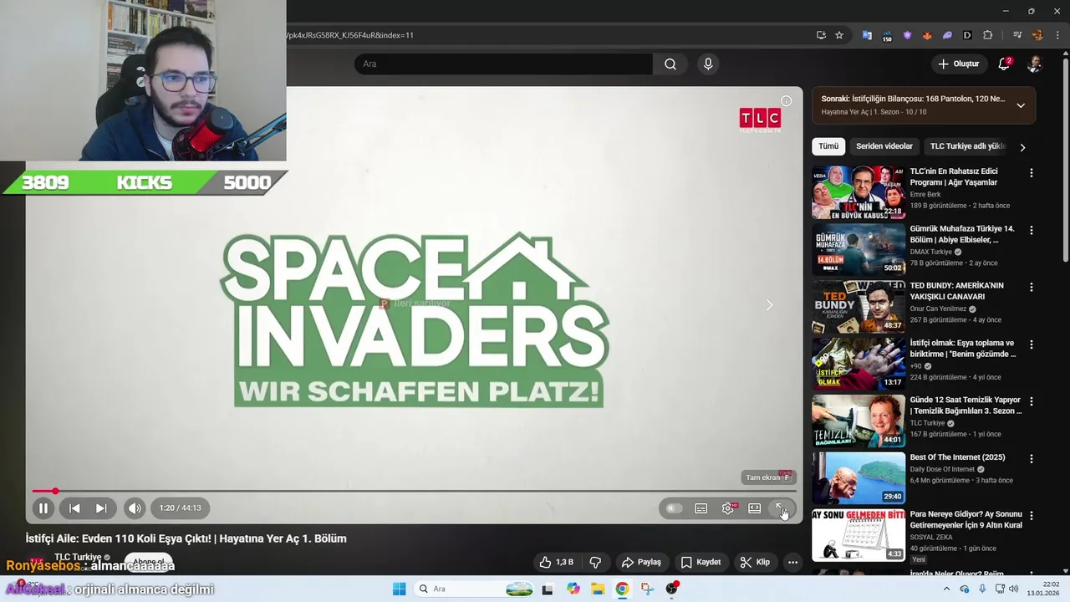Image resolution: width=1070 pixels, height=602 pixels.
Task: Click the Klip clip button
Action: [x=755, y=563]
